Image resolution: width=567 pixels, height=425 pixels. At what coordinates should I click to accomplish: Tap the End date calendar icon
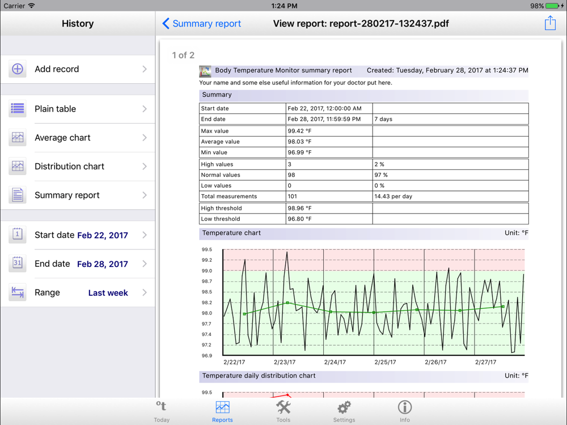[18, 263]
